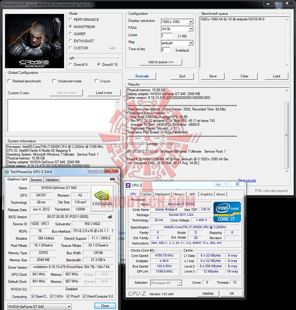The width and height of the screenshot is (296, 310).
Task: Enable the Ranked benchmark checkbox
Action: 9,81
